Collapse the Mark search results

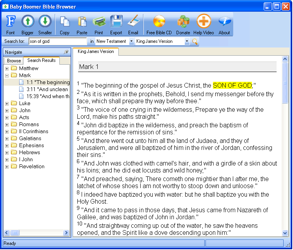7,76
